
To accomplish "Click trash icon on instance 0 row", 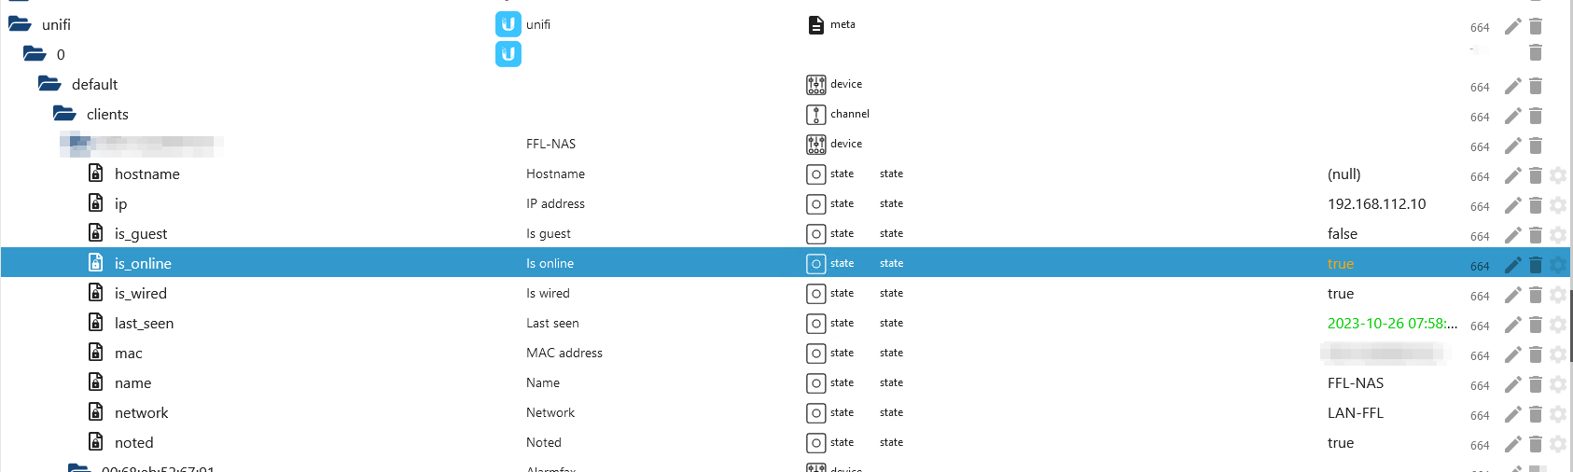I will pos(1536,52).
